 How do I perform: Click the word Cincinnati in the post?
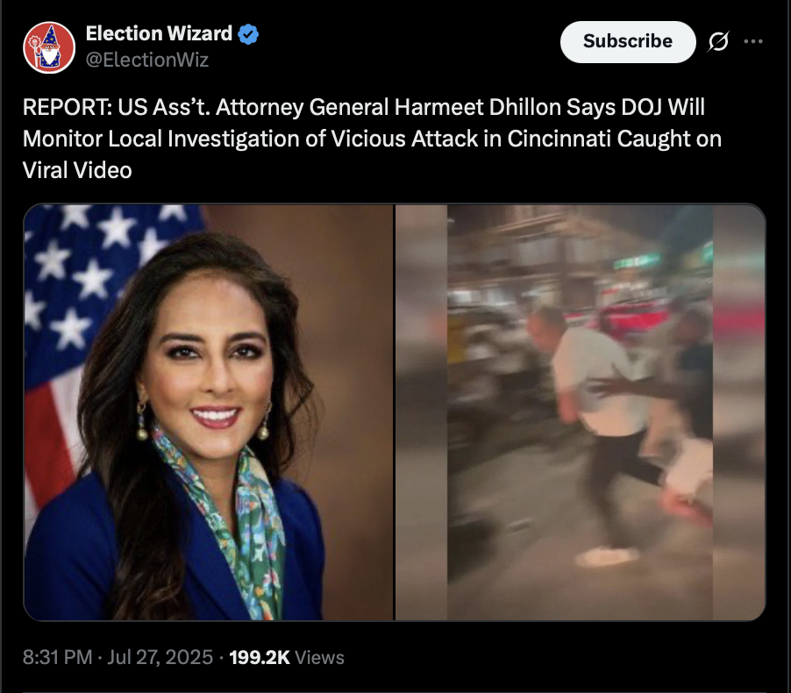(x=559, y=139)
